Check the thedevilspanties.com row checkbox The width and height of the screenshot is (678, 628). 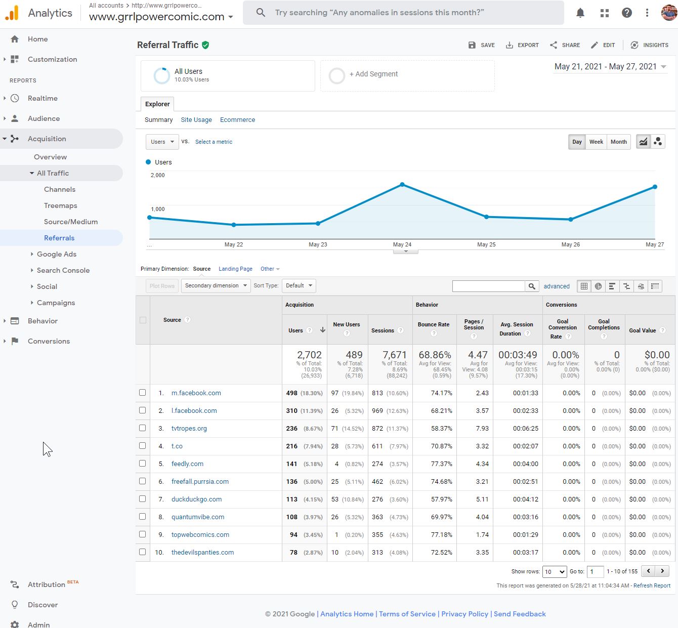[x=142, y=552]
